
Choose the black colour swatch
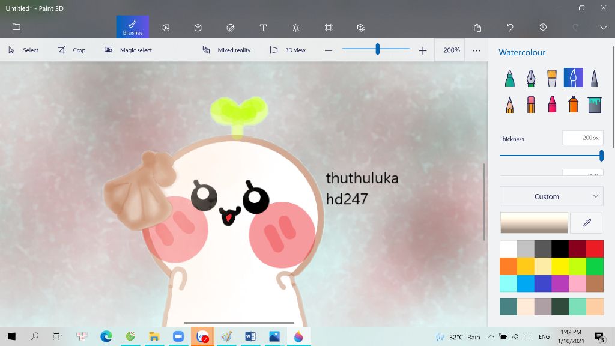click(x=560, y=249)
